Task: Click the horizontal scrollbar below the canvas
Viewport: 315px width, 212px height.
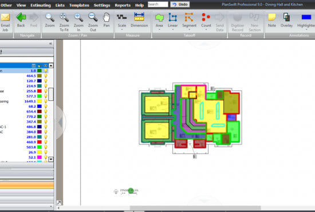Action: click(195, 208)
